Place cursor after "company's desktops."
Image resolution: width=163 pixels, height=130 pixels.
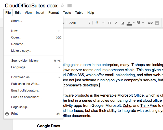point(99,85)
